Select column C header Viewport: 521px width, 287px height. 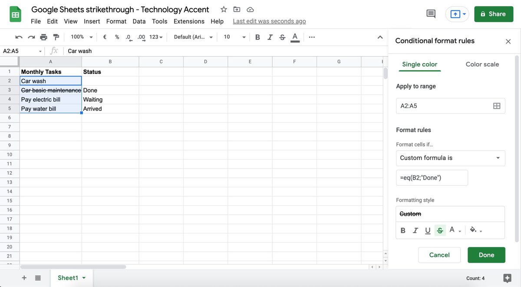[x=161, y=62]
